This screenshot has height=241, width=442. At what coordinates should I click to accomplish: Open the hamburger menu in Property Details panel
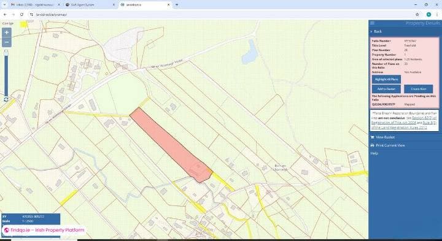373,23
